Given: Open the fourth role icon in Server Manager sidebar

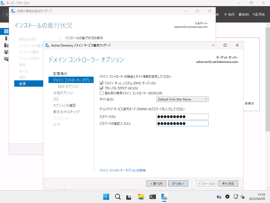Looking at the screenshot, I should [6, 52].
